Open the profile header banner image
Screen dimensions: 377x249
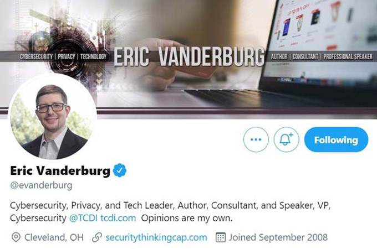(x=188, y=60)
